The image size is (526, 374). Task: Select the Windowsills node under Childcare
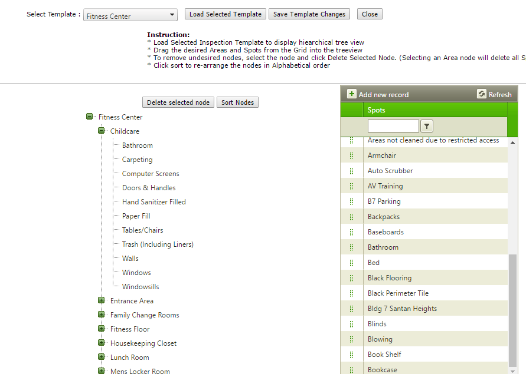tap(141, 287)
